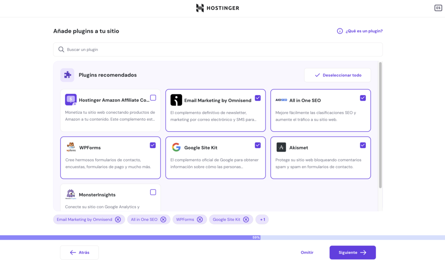445x262 pixels.
Task: Click the Omnisend plugin logo
Action: [176, 100]
